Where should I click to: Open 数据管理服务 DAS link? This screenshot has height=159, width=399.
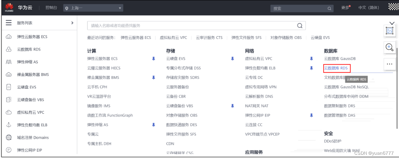pos(339,115)
